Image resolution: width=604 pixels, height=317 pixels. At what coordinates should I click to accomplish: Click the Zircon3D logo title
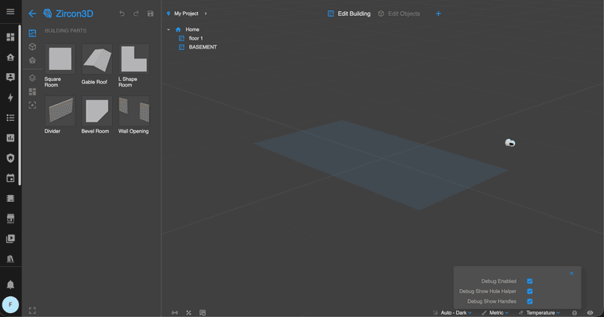(x=68, y=14)
